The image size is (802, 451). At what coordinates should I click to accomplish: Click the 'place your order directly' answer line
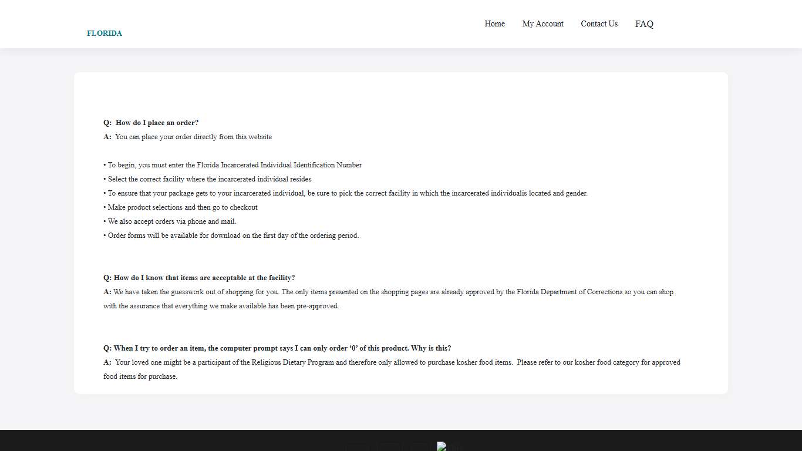pos(188,137)
